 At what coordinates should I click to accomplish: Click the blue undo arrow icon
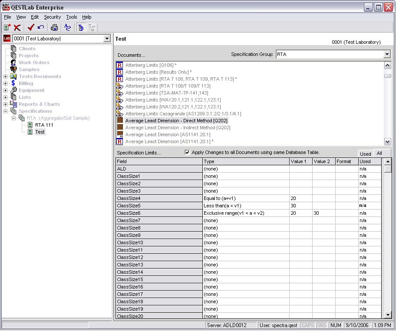41,28
